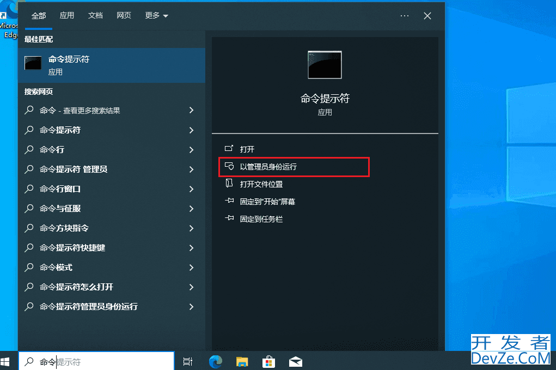Viewport: 556px width, 370px height.
Task: Expand arrow for 命令提示符 管理员
Action: (x=192, y=169)
